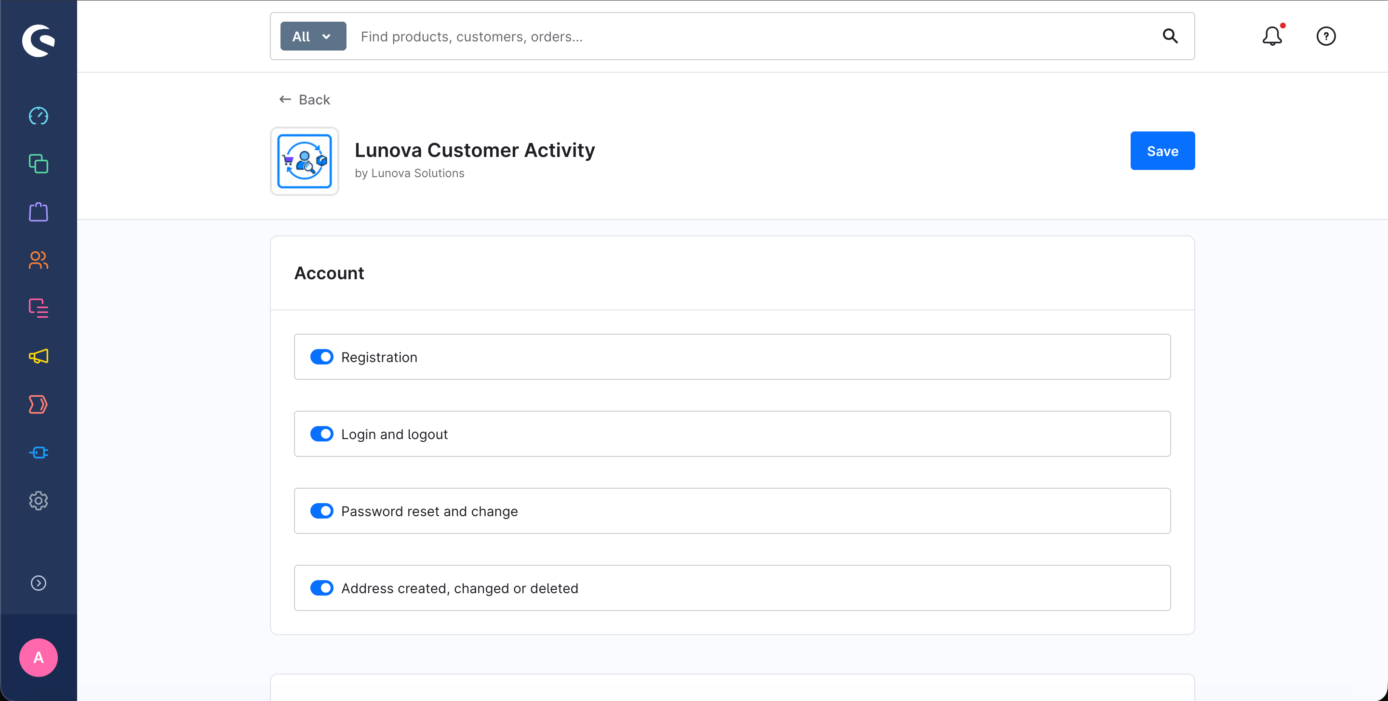The width and height of the screenshot is (1388, 701).
Task: Click 'by Lunova Solutions' text
Action: pyautogui.click(x=410, y=173)
